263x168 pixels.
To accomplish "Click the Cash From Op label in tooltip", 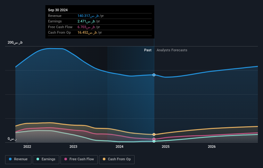I will tap(59, 33).
